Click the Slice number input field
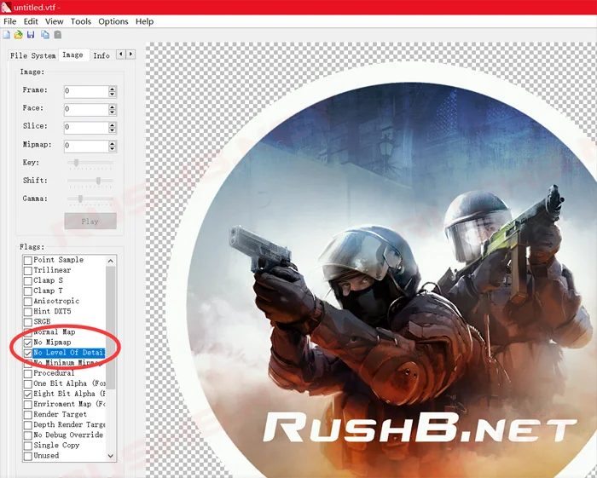 coord(86,128)
